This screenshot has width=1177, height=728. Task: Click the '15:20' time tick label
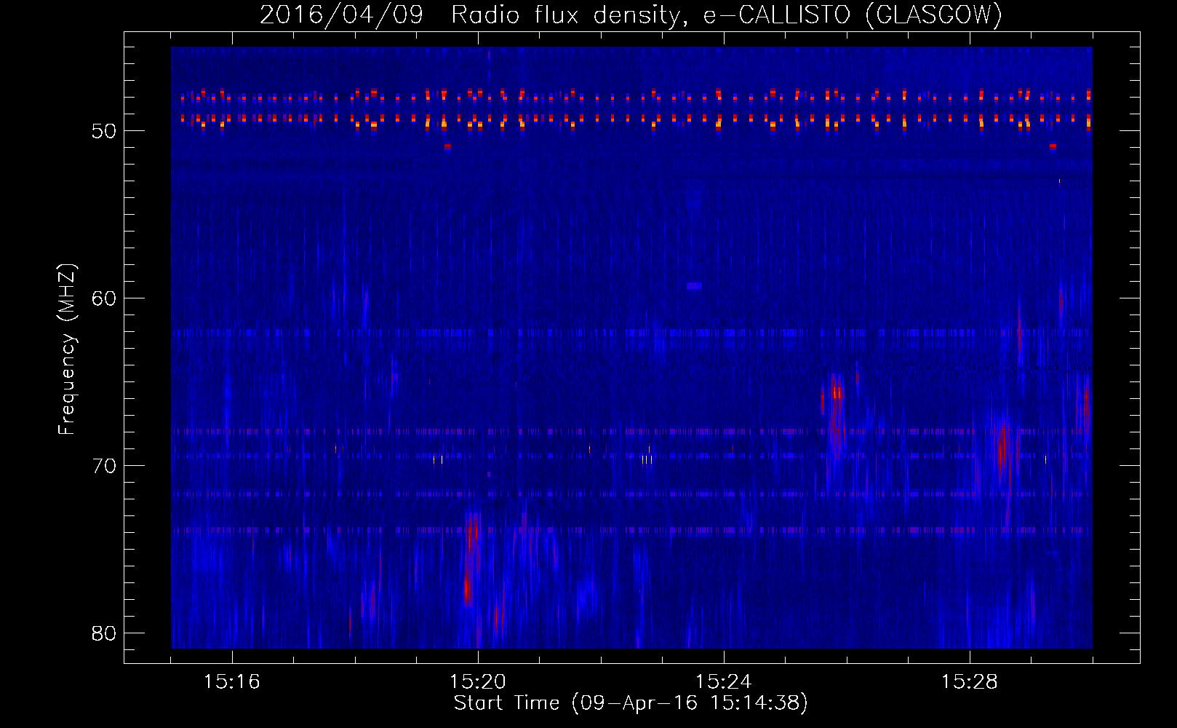pyautogui.click(x=478, y=682)
